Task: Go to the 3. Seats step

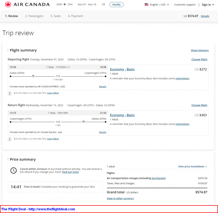Action: [56, 16]
